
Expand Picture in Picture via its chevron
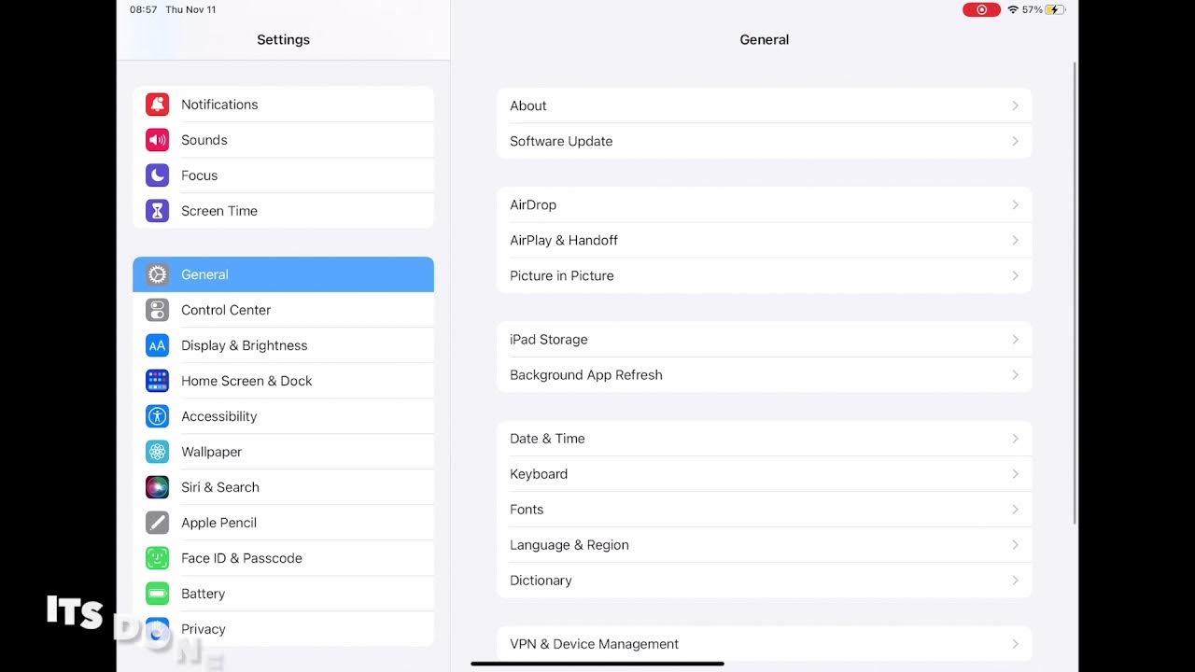[1015, 275]
